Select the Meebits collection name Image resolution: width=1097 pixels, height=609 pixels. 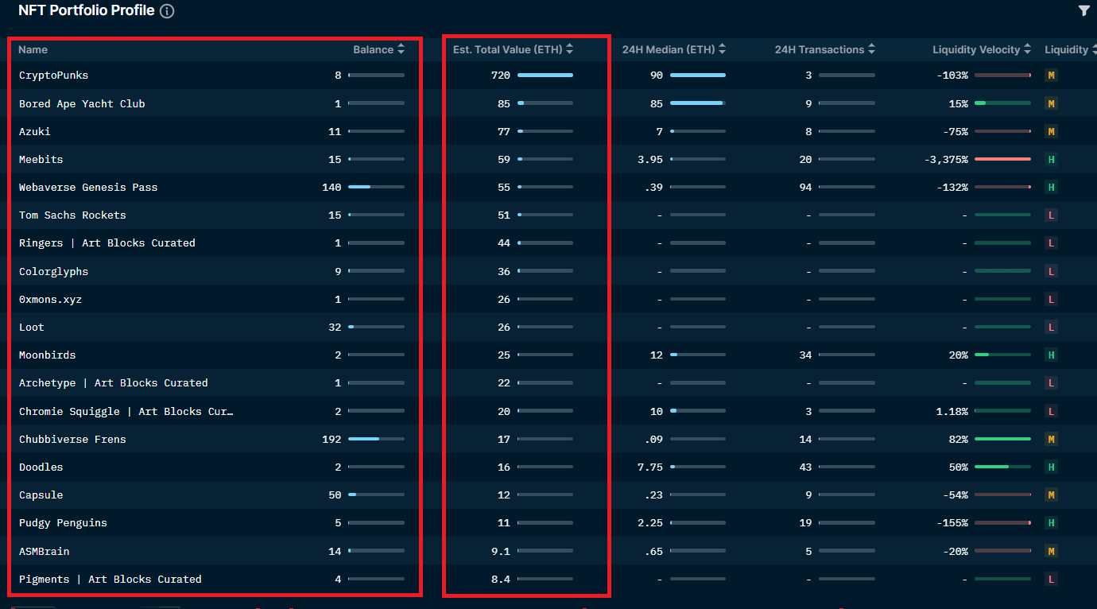coord(41,159)
